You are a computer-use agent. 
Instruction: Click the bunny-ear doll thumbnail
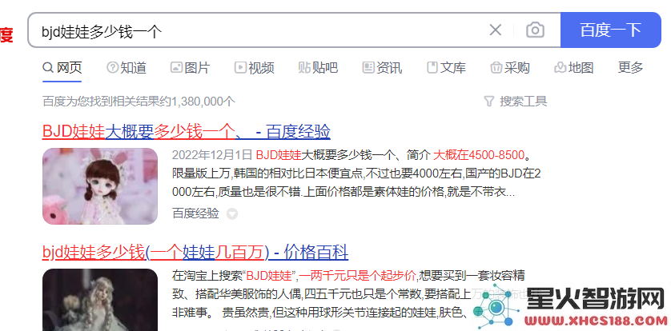pos(100,186)
